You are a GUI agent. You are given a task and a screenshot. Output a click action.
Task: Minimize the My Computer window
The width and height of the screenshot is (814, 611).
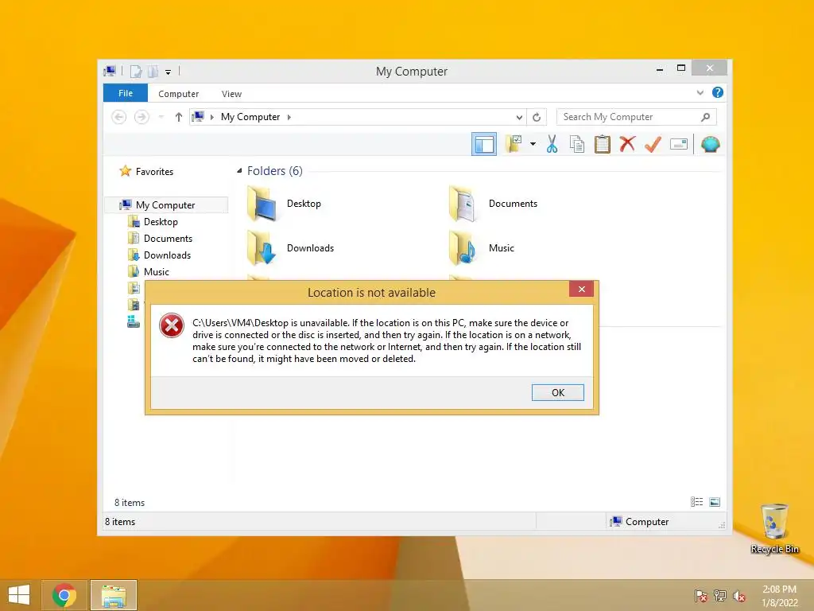[660, 68]
